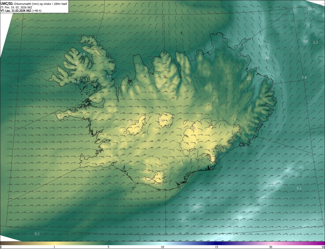Screen dimensions: 325x249
Task: Click the 6.1 value label
Action: click(299, 188)
